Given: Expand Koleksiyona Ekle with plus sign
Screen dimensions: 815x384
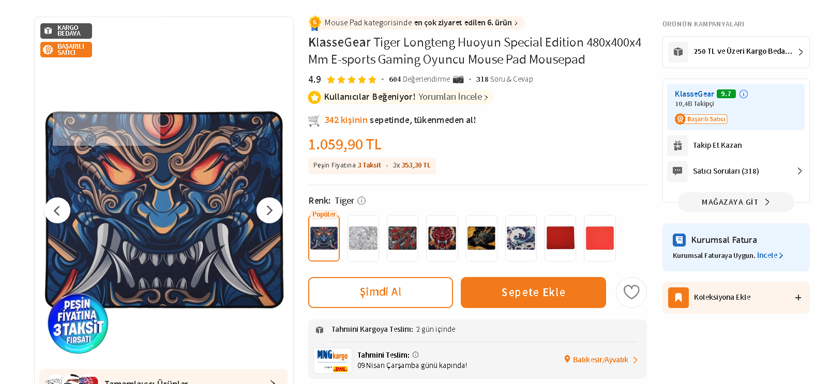Looking at the screenshot, I should (798, 298).
